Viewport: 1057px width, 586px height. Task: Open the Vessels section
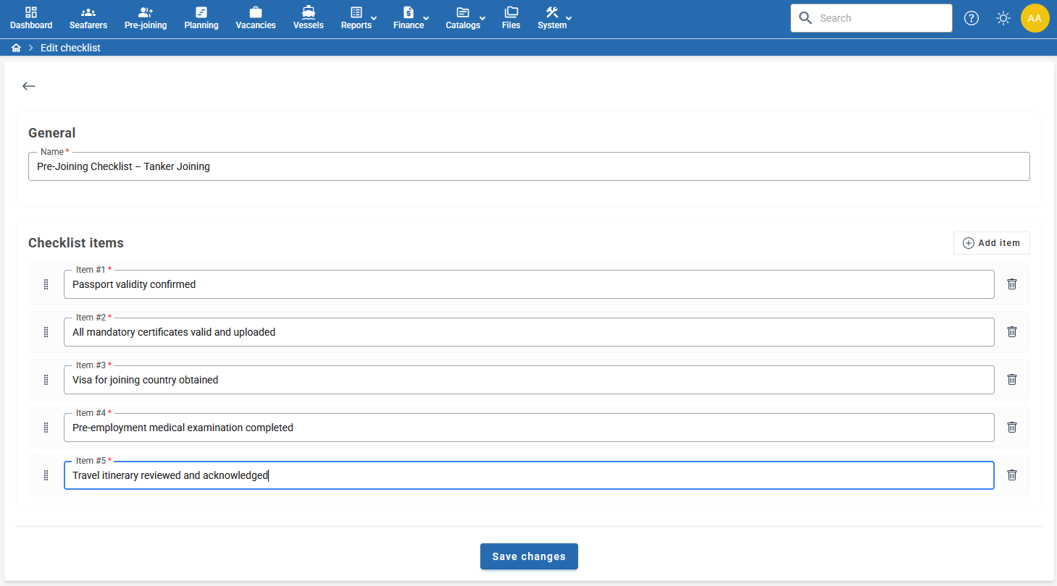(x=309, y=18)
